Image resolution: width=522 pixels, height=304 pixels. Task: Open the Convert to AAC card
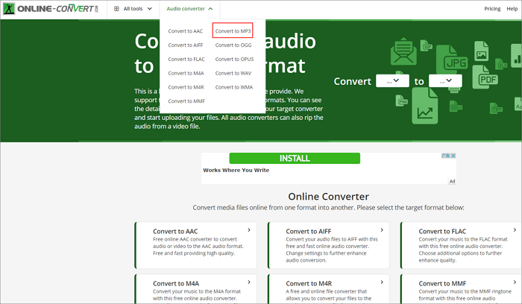pyautogui.click(x=195, y=245)
